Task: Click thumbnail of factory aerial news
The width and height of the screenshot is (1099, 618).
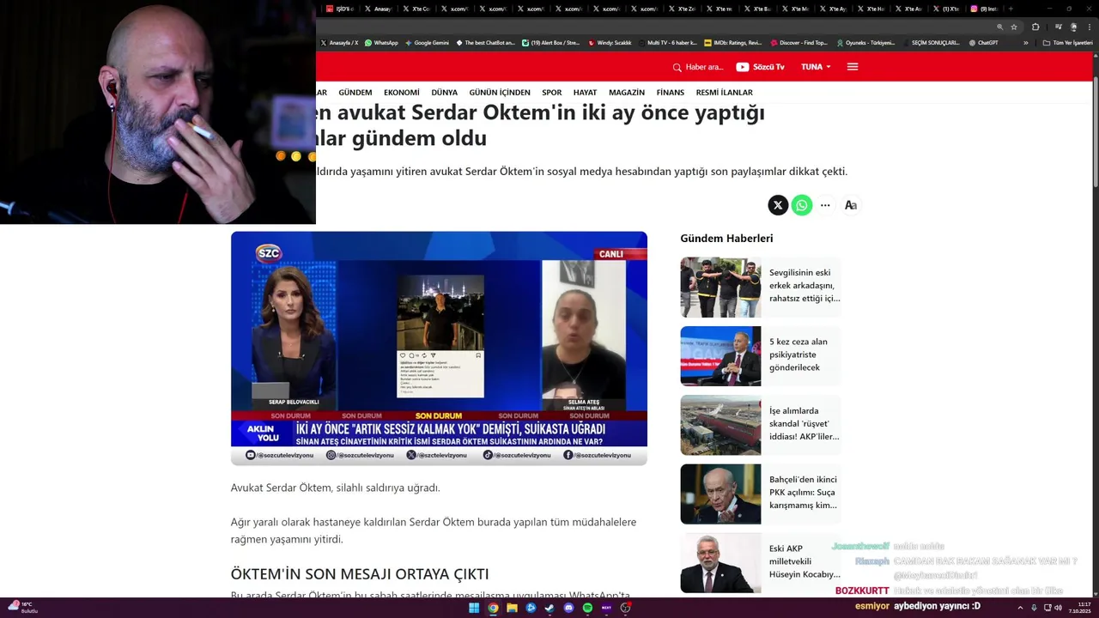Action: point(720,425)
